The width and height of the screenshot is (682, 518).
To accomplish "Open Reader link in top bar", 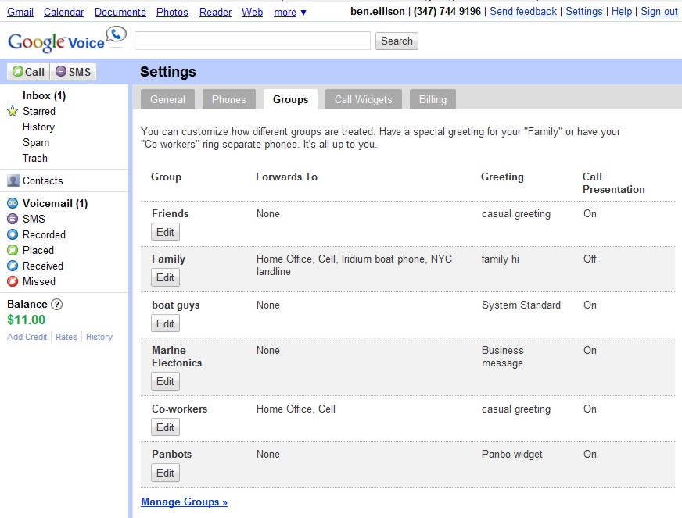I will [215, 12].
